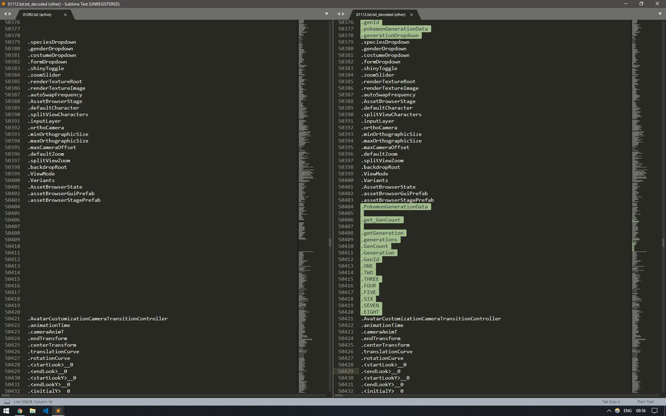This screenshot has height=416, width=666.
Task: Click .get_GenCount in right pane
Action: (x=381, y=220)
